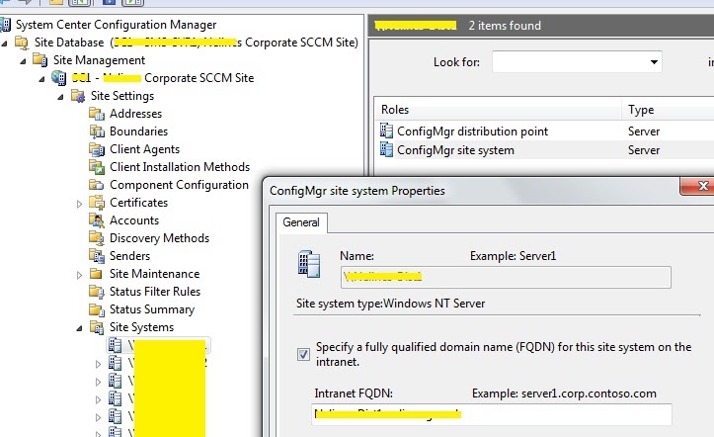714x437 pixels.
Task: Click the Addresses folder icon
Action: click(97, 114)
